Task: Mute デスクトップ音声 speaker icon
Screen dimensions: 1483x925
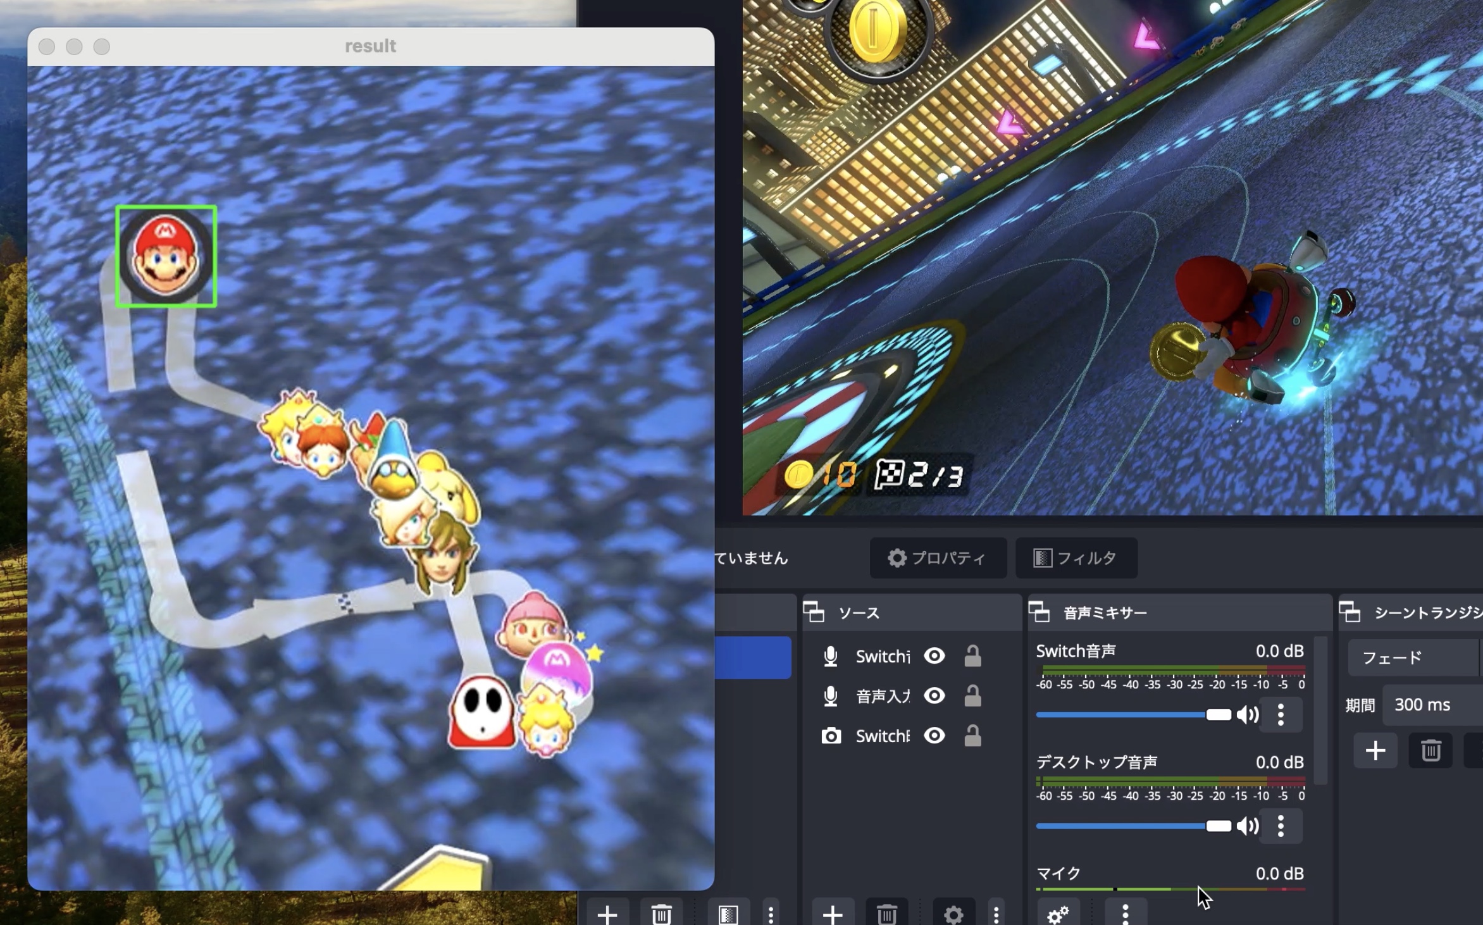Action: pyautogui.click(x=1248, y=826)
